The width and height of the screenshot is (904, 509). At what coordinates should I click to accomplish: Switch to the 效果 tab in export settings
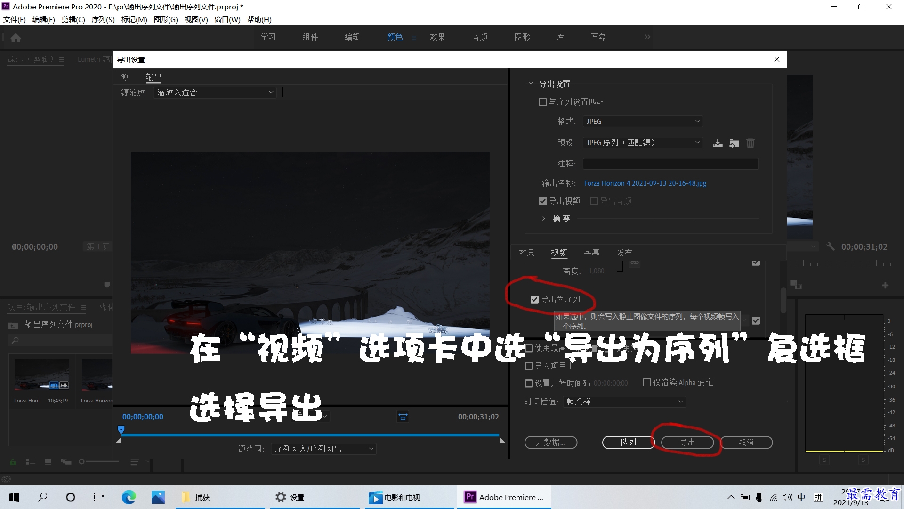point(526,253)
